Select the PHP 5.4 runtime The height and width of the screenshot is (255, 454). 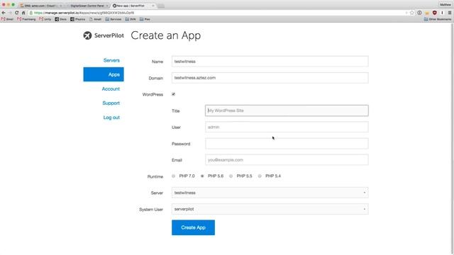pyautogui.click(x=260, y=176)
